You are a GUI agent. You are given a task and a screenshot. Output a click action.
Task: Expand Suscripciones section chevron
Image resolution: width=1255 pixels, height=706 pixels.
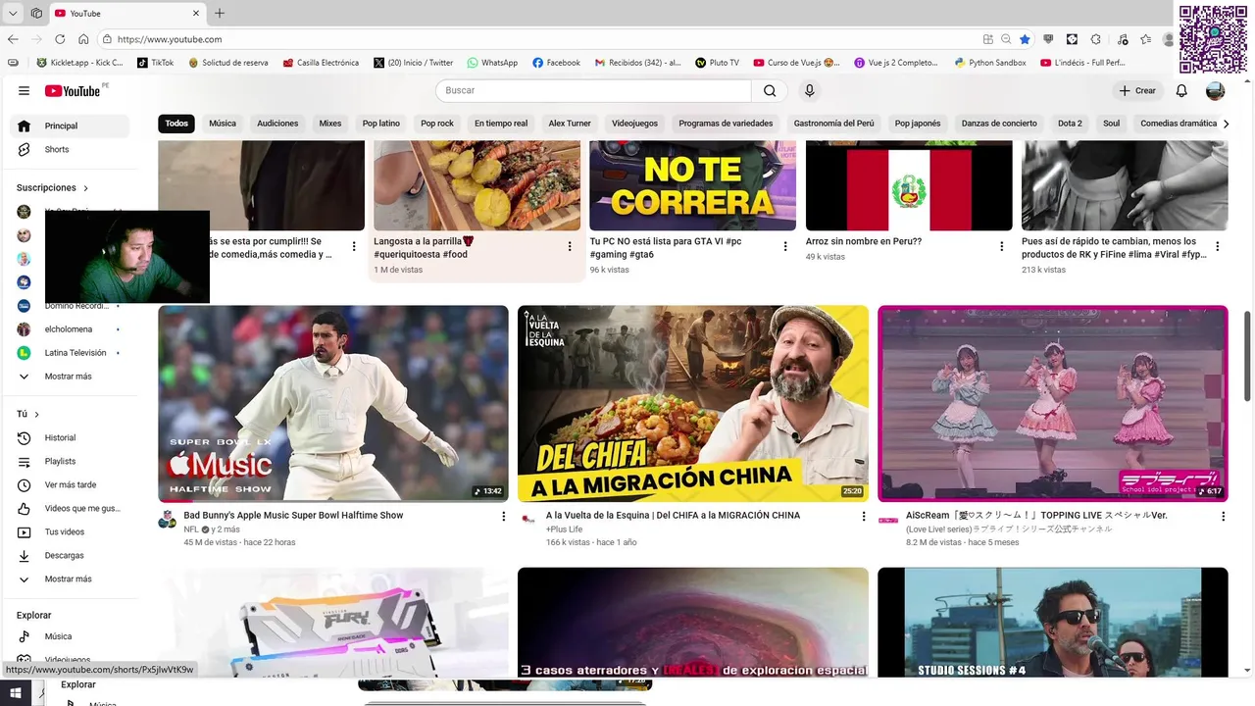coord(85,188)
